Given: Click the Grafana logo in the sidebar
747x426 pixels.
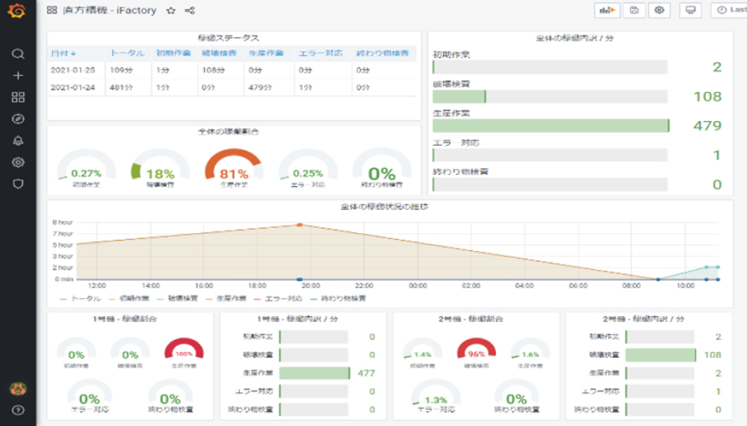Looking at the screenshot, I should [x=18, y=11].
